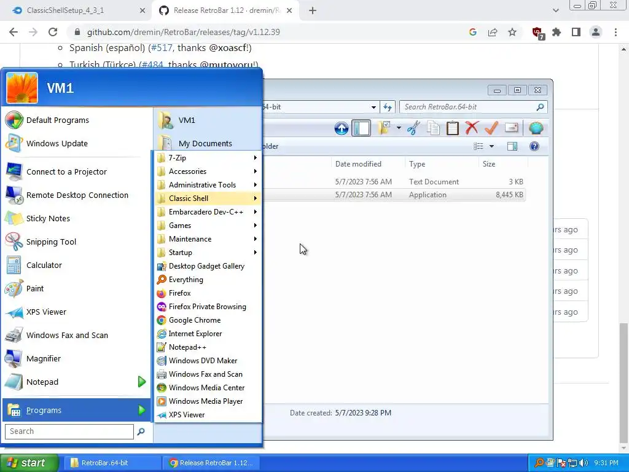Click the Programs entry in start menu
The width and height of the screenshot is (629, 472).
[x=76, y=410]
